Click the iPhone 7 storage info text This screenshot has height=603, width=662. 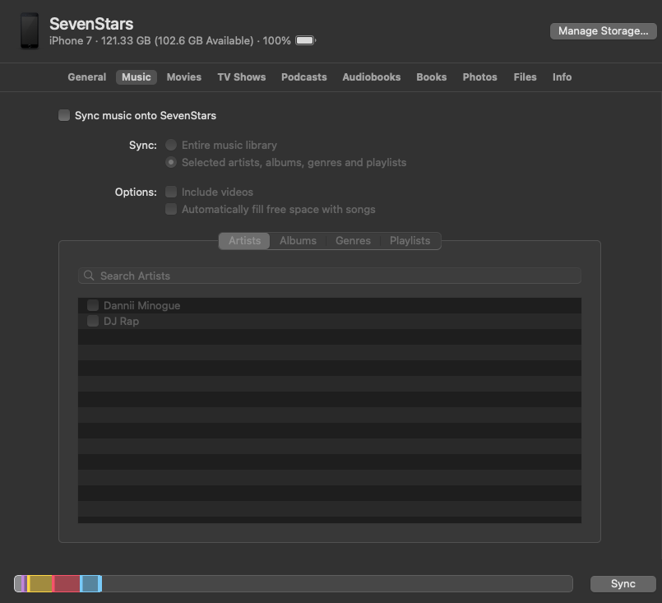(170, 40)
